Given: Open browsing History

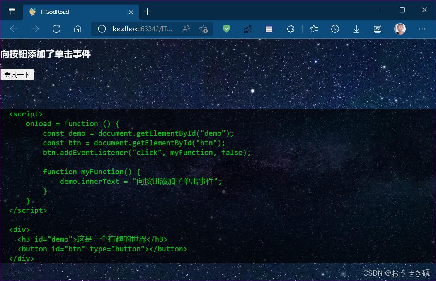Looking at the screenshot, I should coord(335,29).
